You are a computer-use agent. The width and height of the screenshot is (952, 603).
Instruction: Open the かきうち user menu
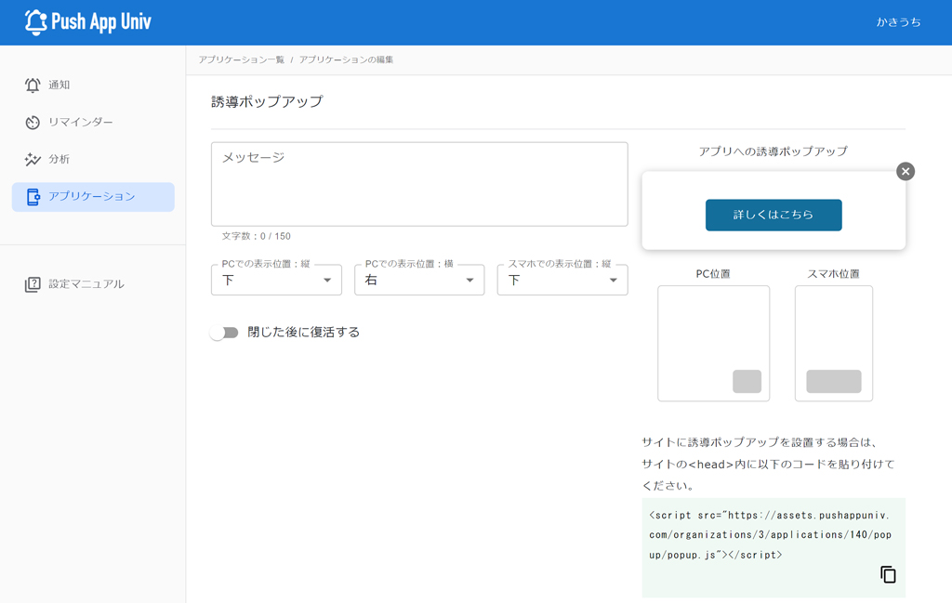(x=899, y=22)
